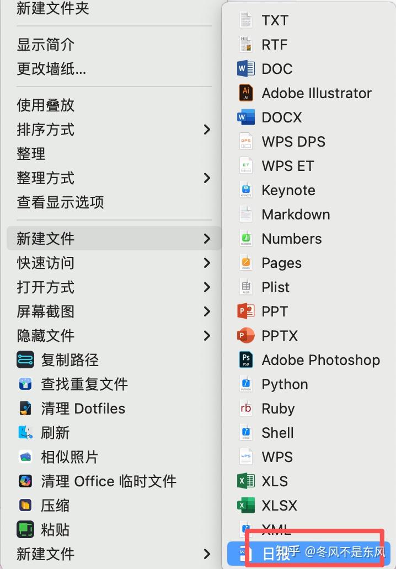Select XLSX file type text

[x=280, y=506]
